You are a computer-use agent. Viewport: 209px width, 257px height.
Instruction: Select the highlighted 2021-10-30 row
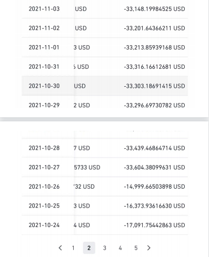(105, 86)
